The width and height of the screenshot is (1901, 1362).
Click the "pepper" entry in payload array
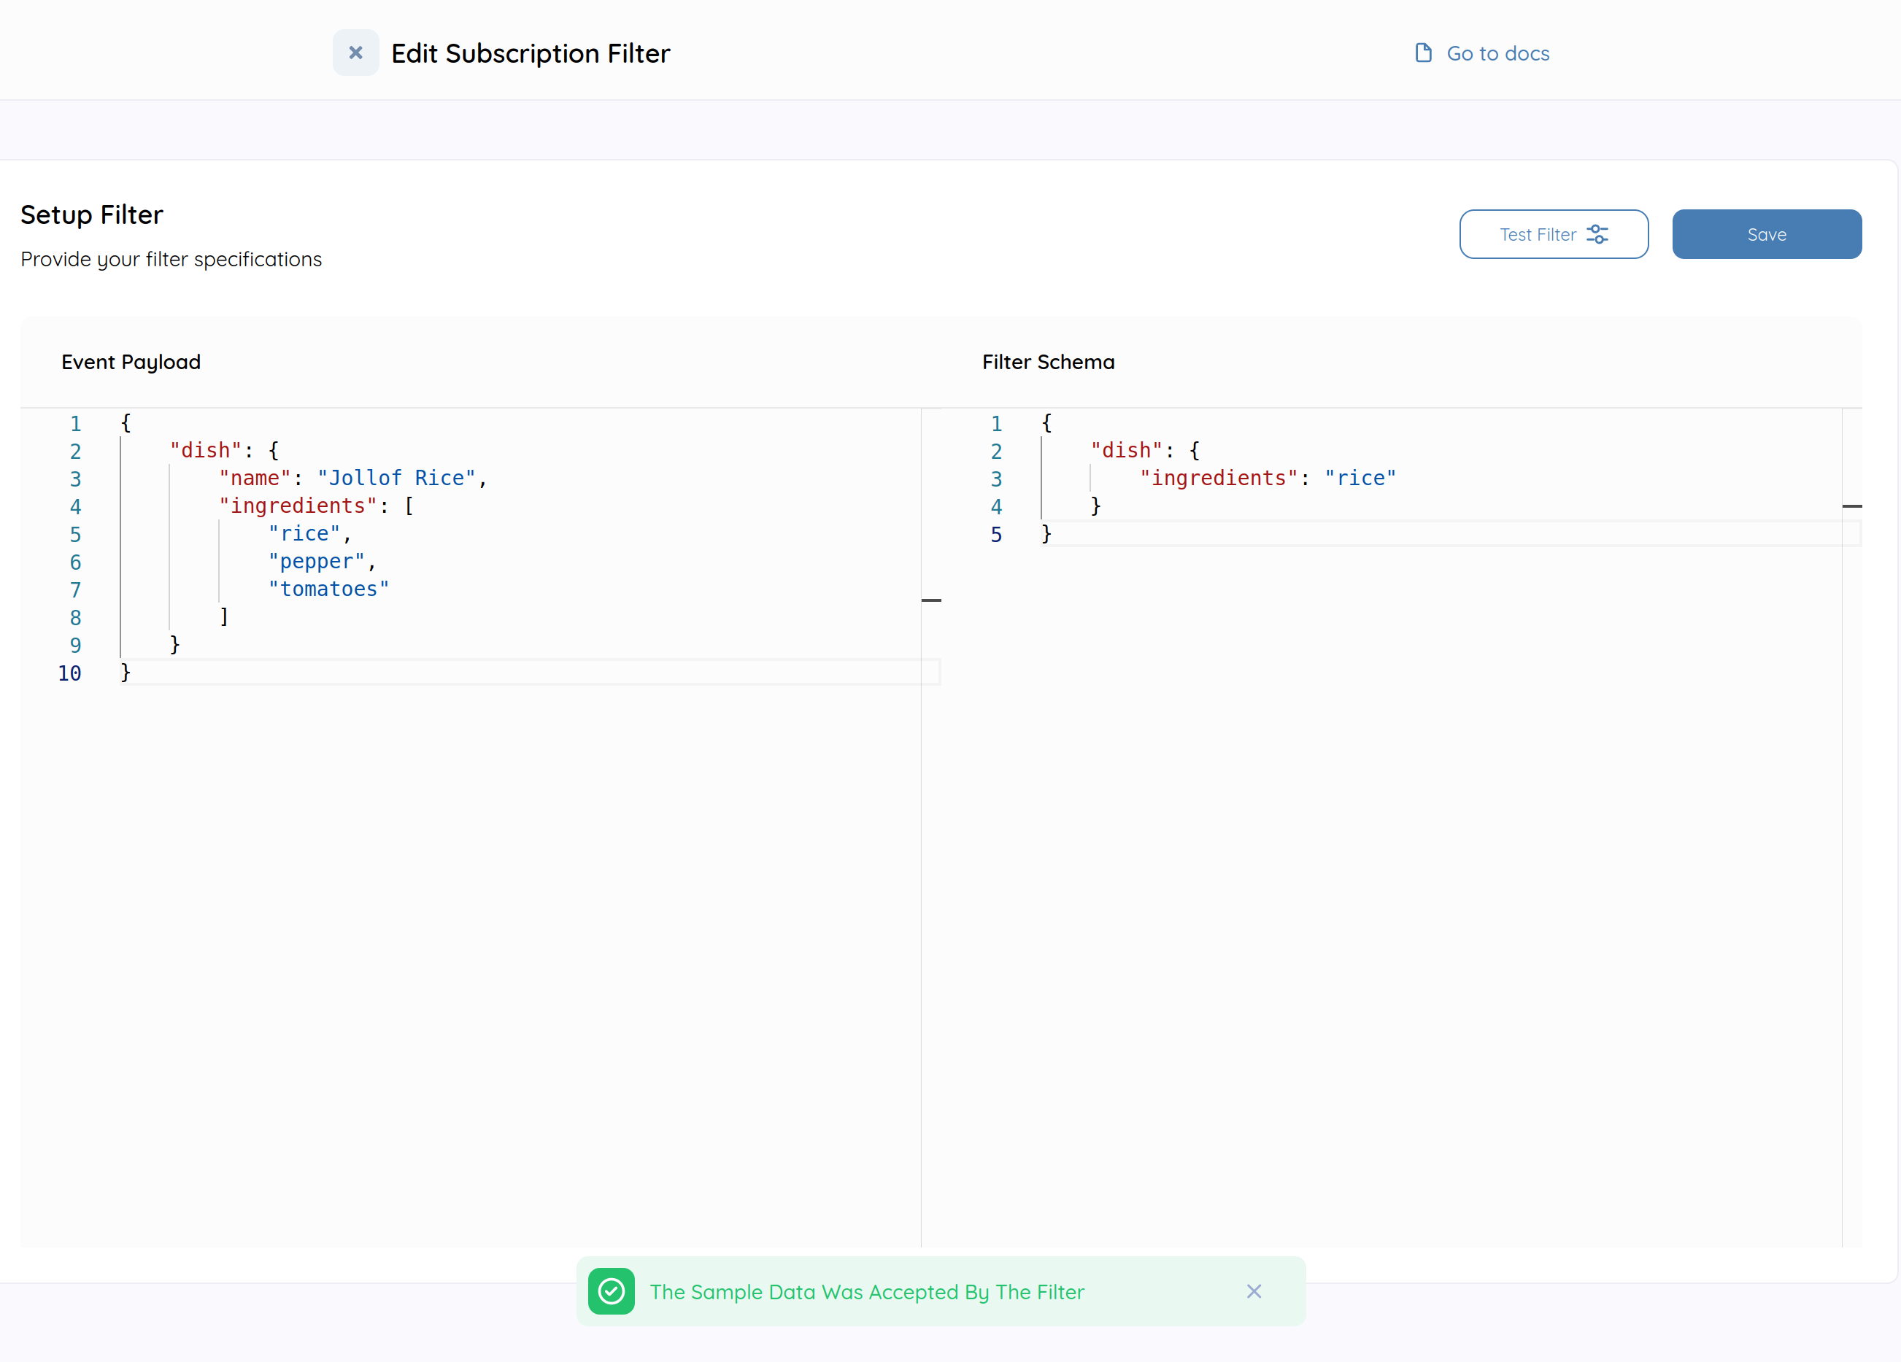(316, 562)
